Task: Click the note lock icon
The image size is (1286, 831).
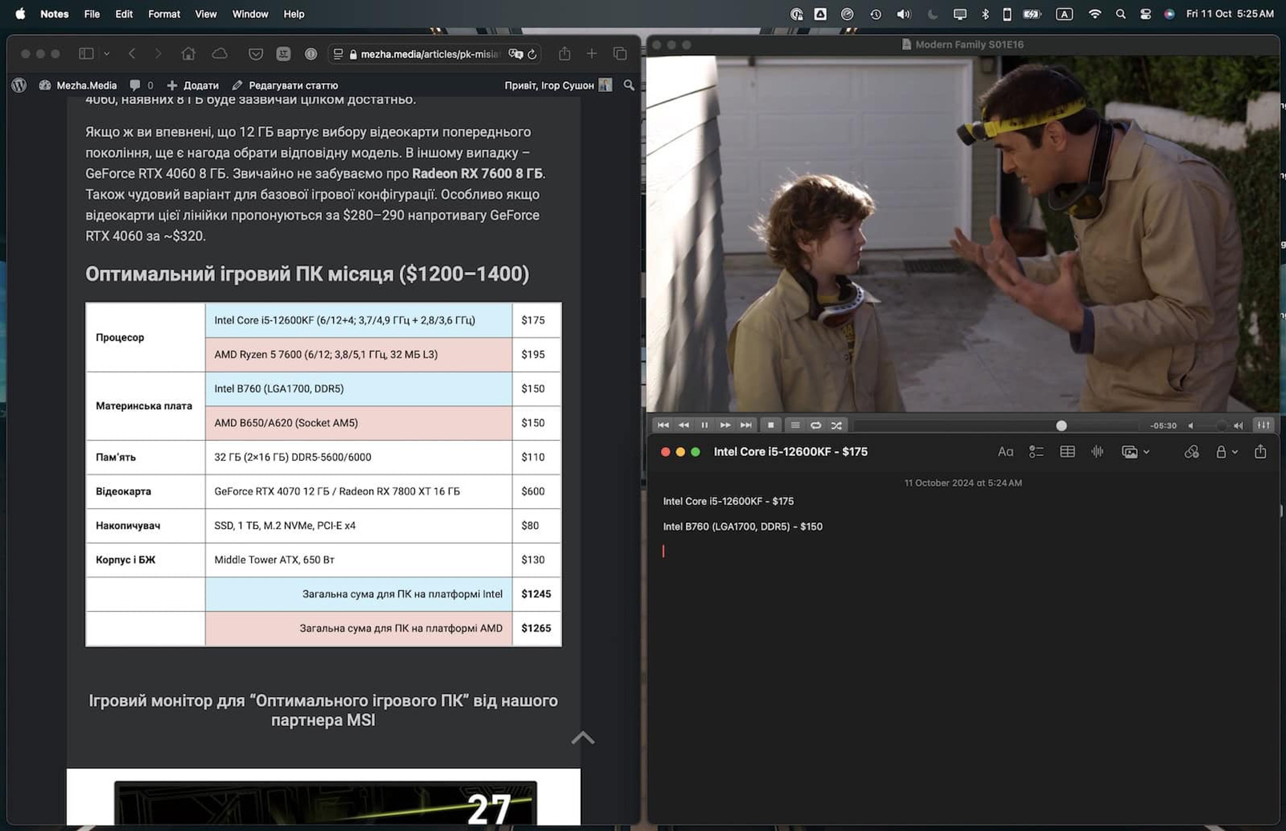Action: click(1221, 452)
